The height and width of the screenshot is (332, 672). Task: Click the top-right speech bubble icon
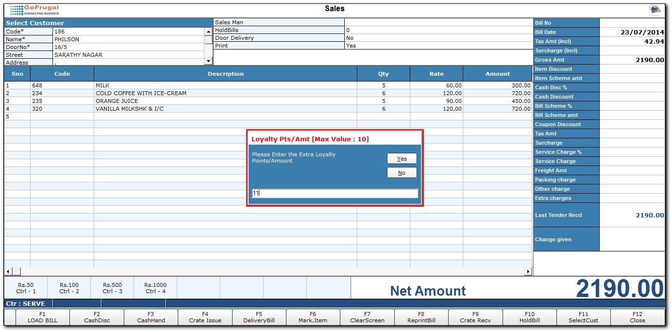point(655,10)
